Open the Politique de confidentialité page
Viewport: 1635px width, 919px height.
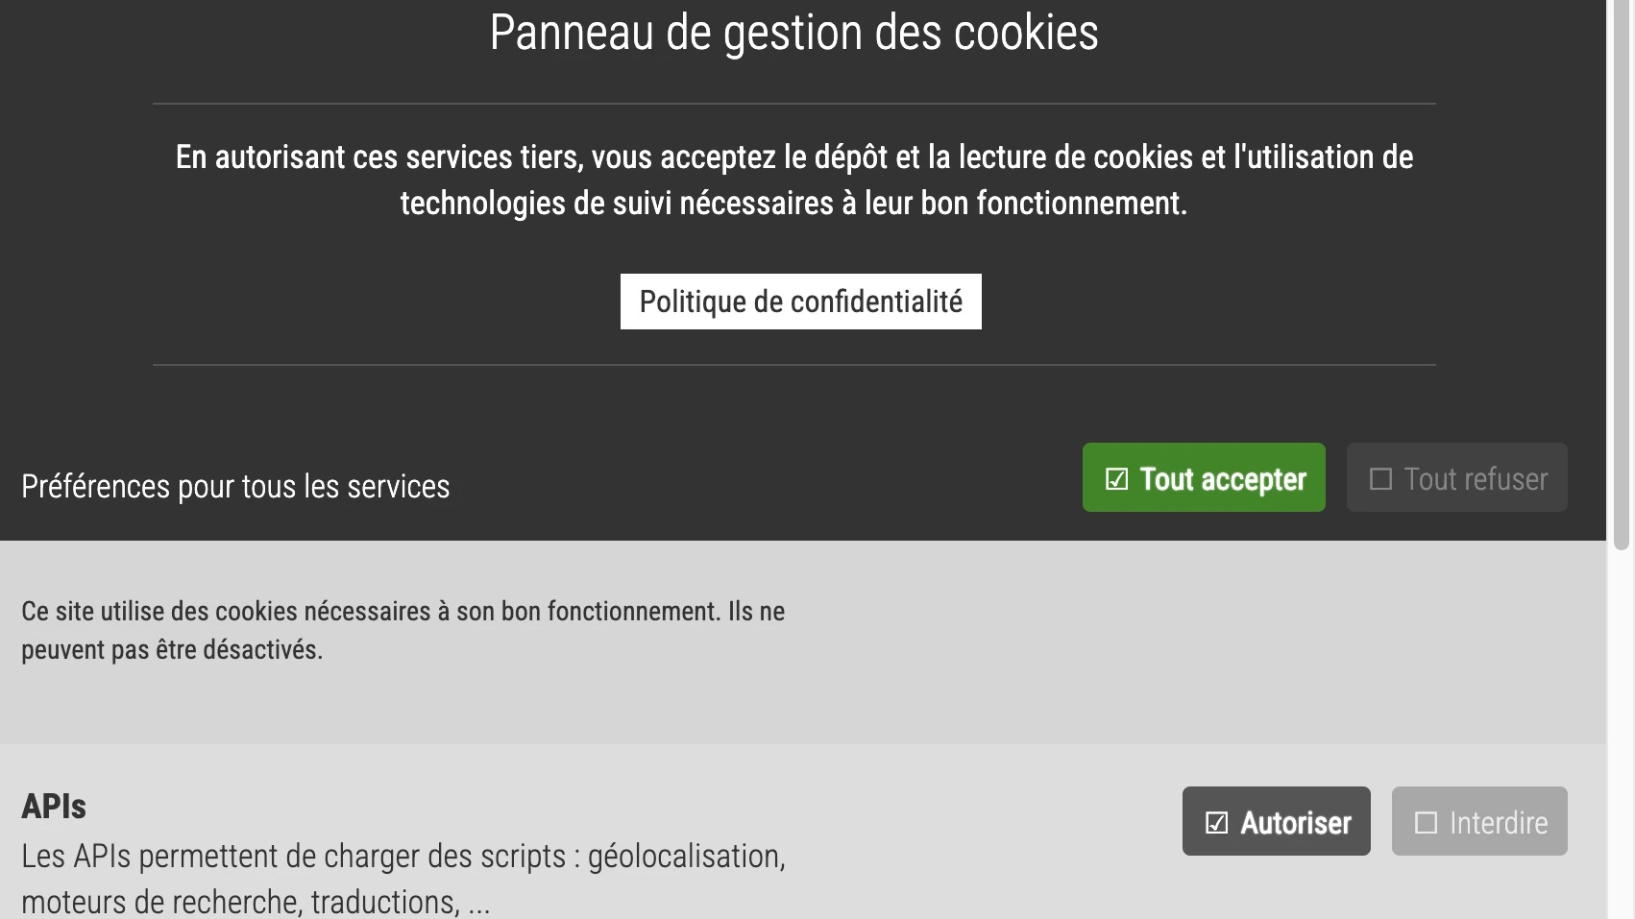point(800,301)
